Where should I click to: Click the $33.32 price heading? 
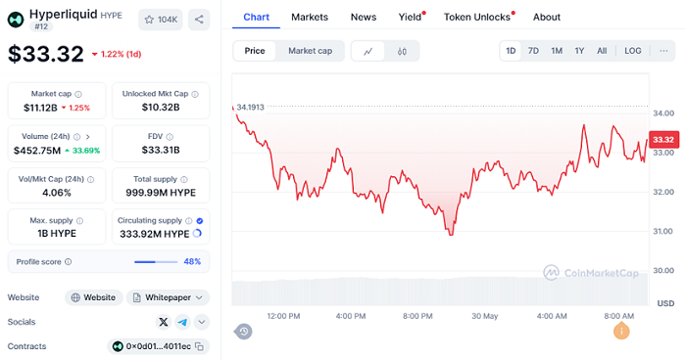point(46,54)
